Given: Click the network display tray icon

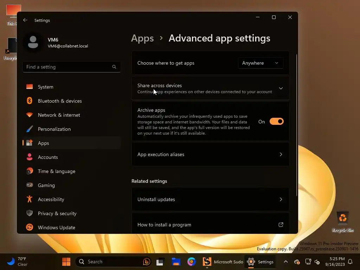Looking at the screenshot, I should (x=308, y=262).
